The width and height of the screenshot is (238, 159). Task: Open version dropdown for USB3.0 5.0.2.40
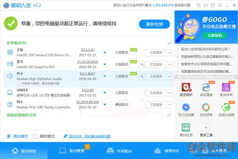tap(105, 93)
